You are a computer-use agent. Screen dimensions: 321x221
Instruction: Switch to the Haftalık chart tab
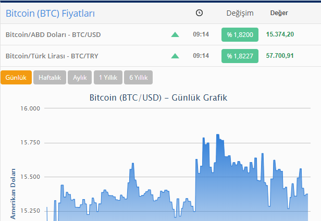(x=50, y=78)
